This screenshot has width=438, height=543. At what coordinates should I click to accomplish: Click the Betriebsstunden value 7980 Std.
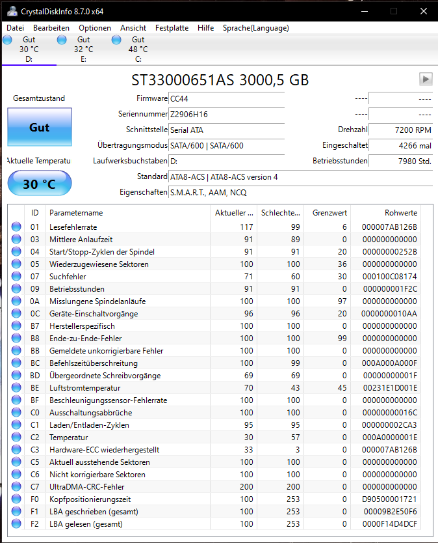pos(401,161)
